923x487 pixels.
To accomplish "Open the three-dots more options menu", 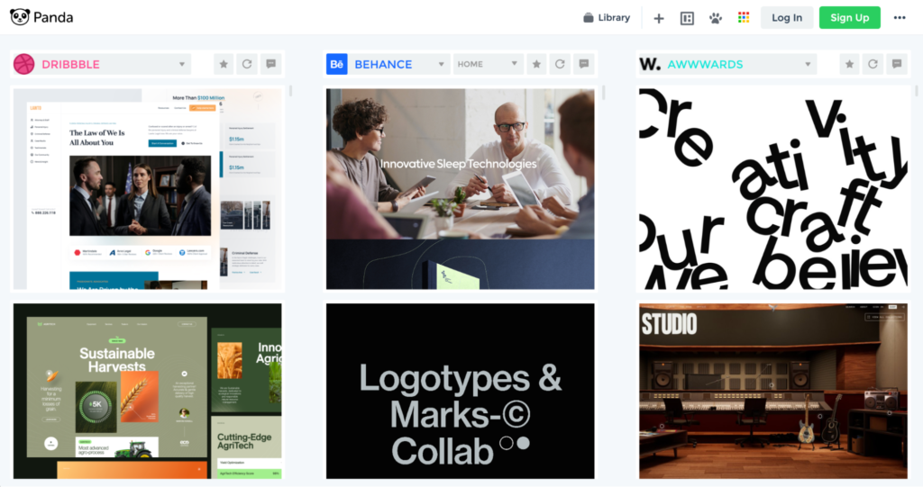I will (x=899, y=18).
